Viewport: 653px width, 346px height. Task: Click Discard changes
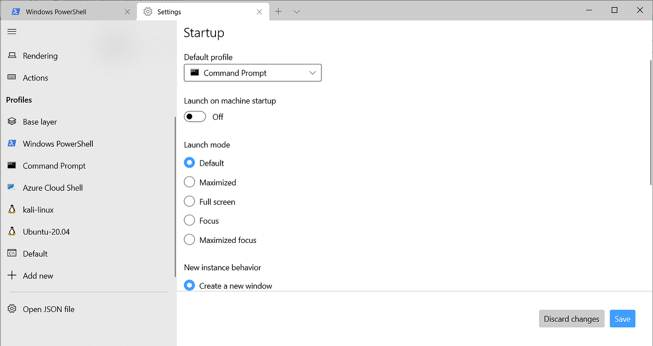click(x=571, y=318)
